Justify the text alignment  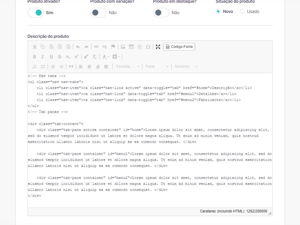click(106, 67)
